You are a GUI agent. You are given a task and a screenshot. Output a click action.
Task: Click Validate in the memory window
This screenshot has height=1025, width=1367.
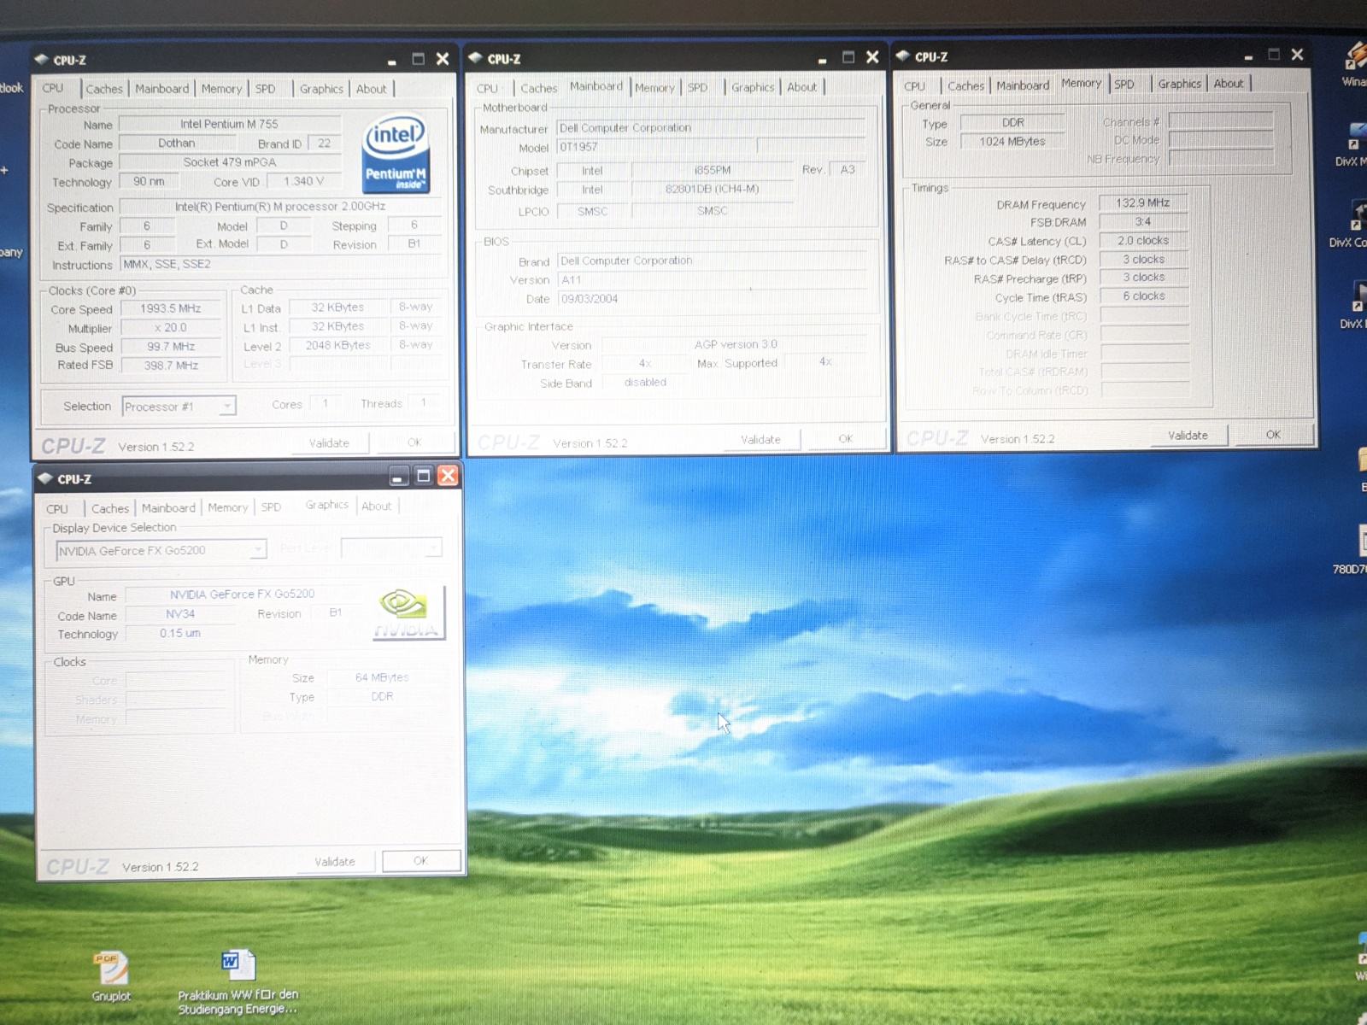pos(1188,435)
